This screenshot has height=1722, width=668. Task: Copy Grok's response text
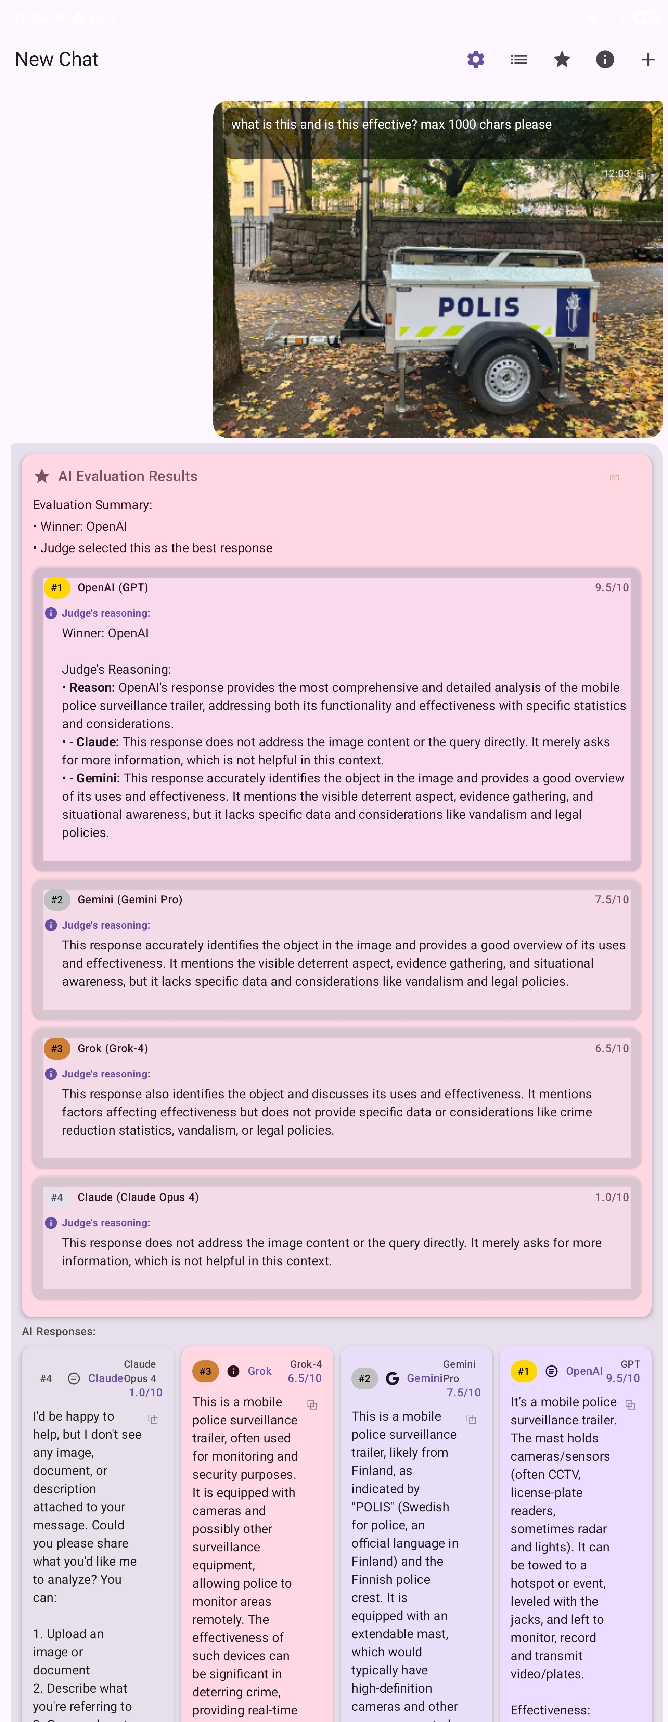pos(312,1404)
